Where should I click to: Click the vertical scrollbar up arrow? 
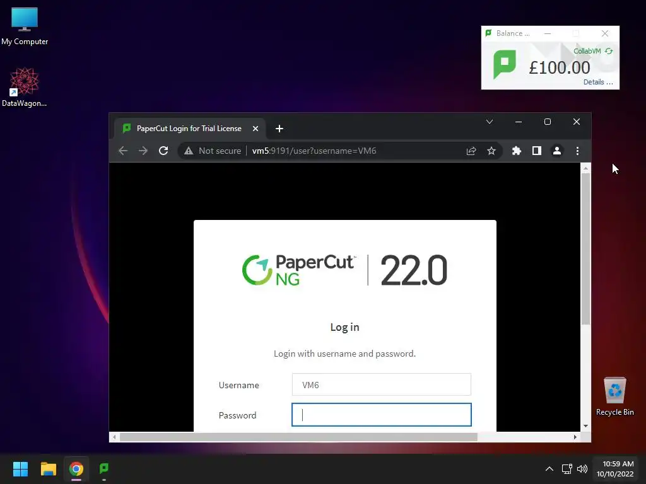pos(585,168)
